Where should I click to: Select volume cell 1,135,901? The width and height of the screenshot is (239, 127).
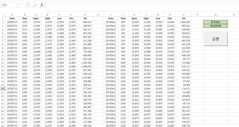pos(85,78)
